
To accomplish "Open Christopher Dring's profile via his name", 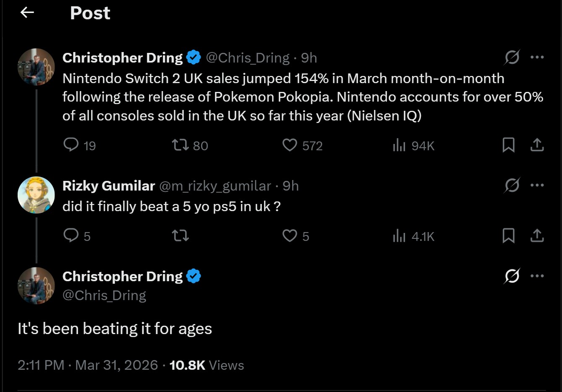I will pos(122,57).
